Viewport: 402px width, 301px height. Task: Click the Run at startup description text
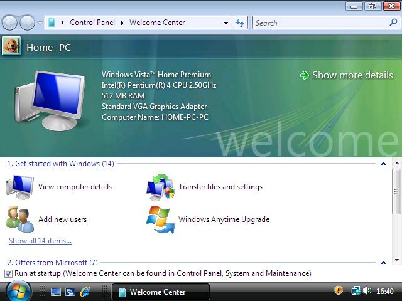(x=163, y=273)
